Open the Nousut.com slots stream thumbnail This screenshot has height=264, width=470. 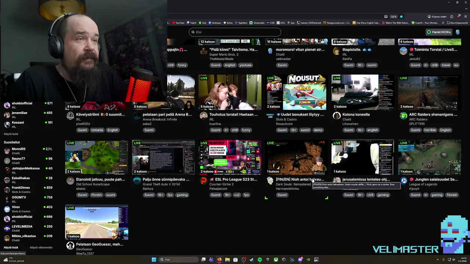pyautogui.click(x=296, y=92)
